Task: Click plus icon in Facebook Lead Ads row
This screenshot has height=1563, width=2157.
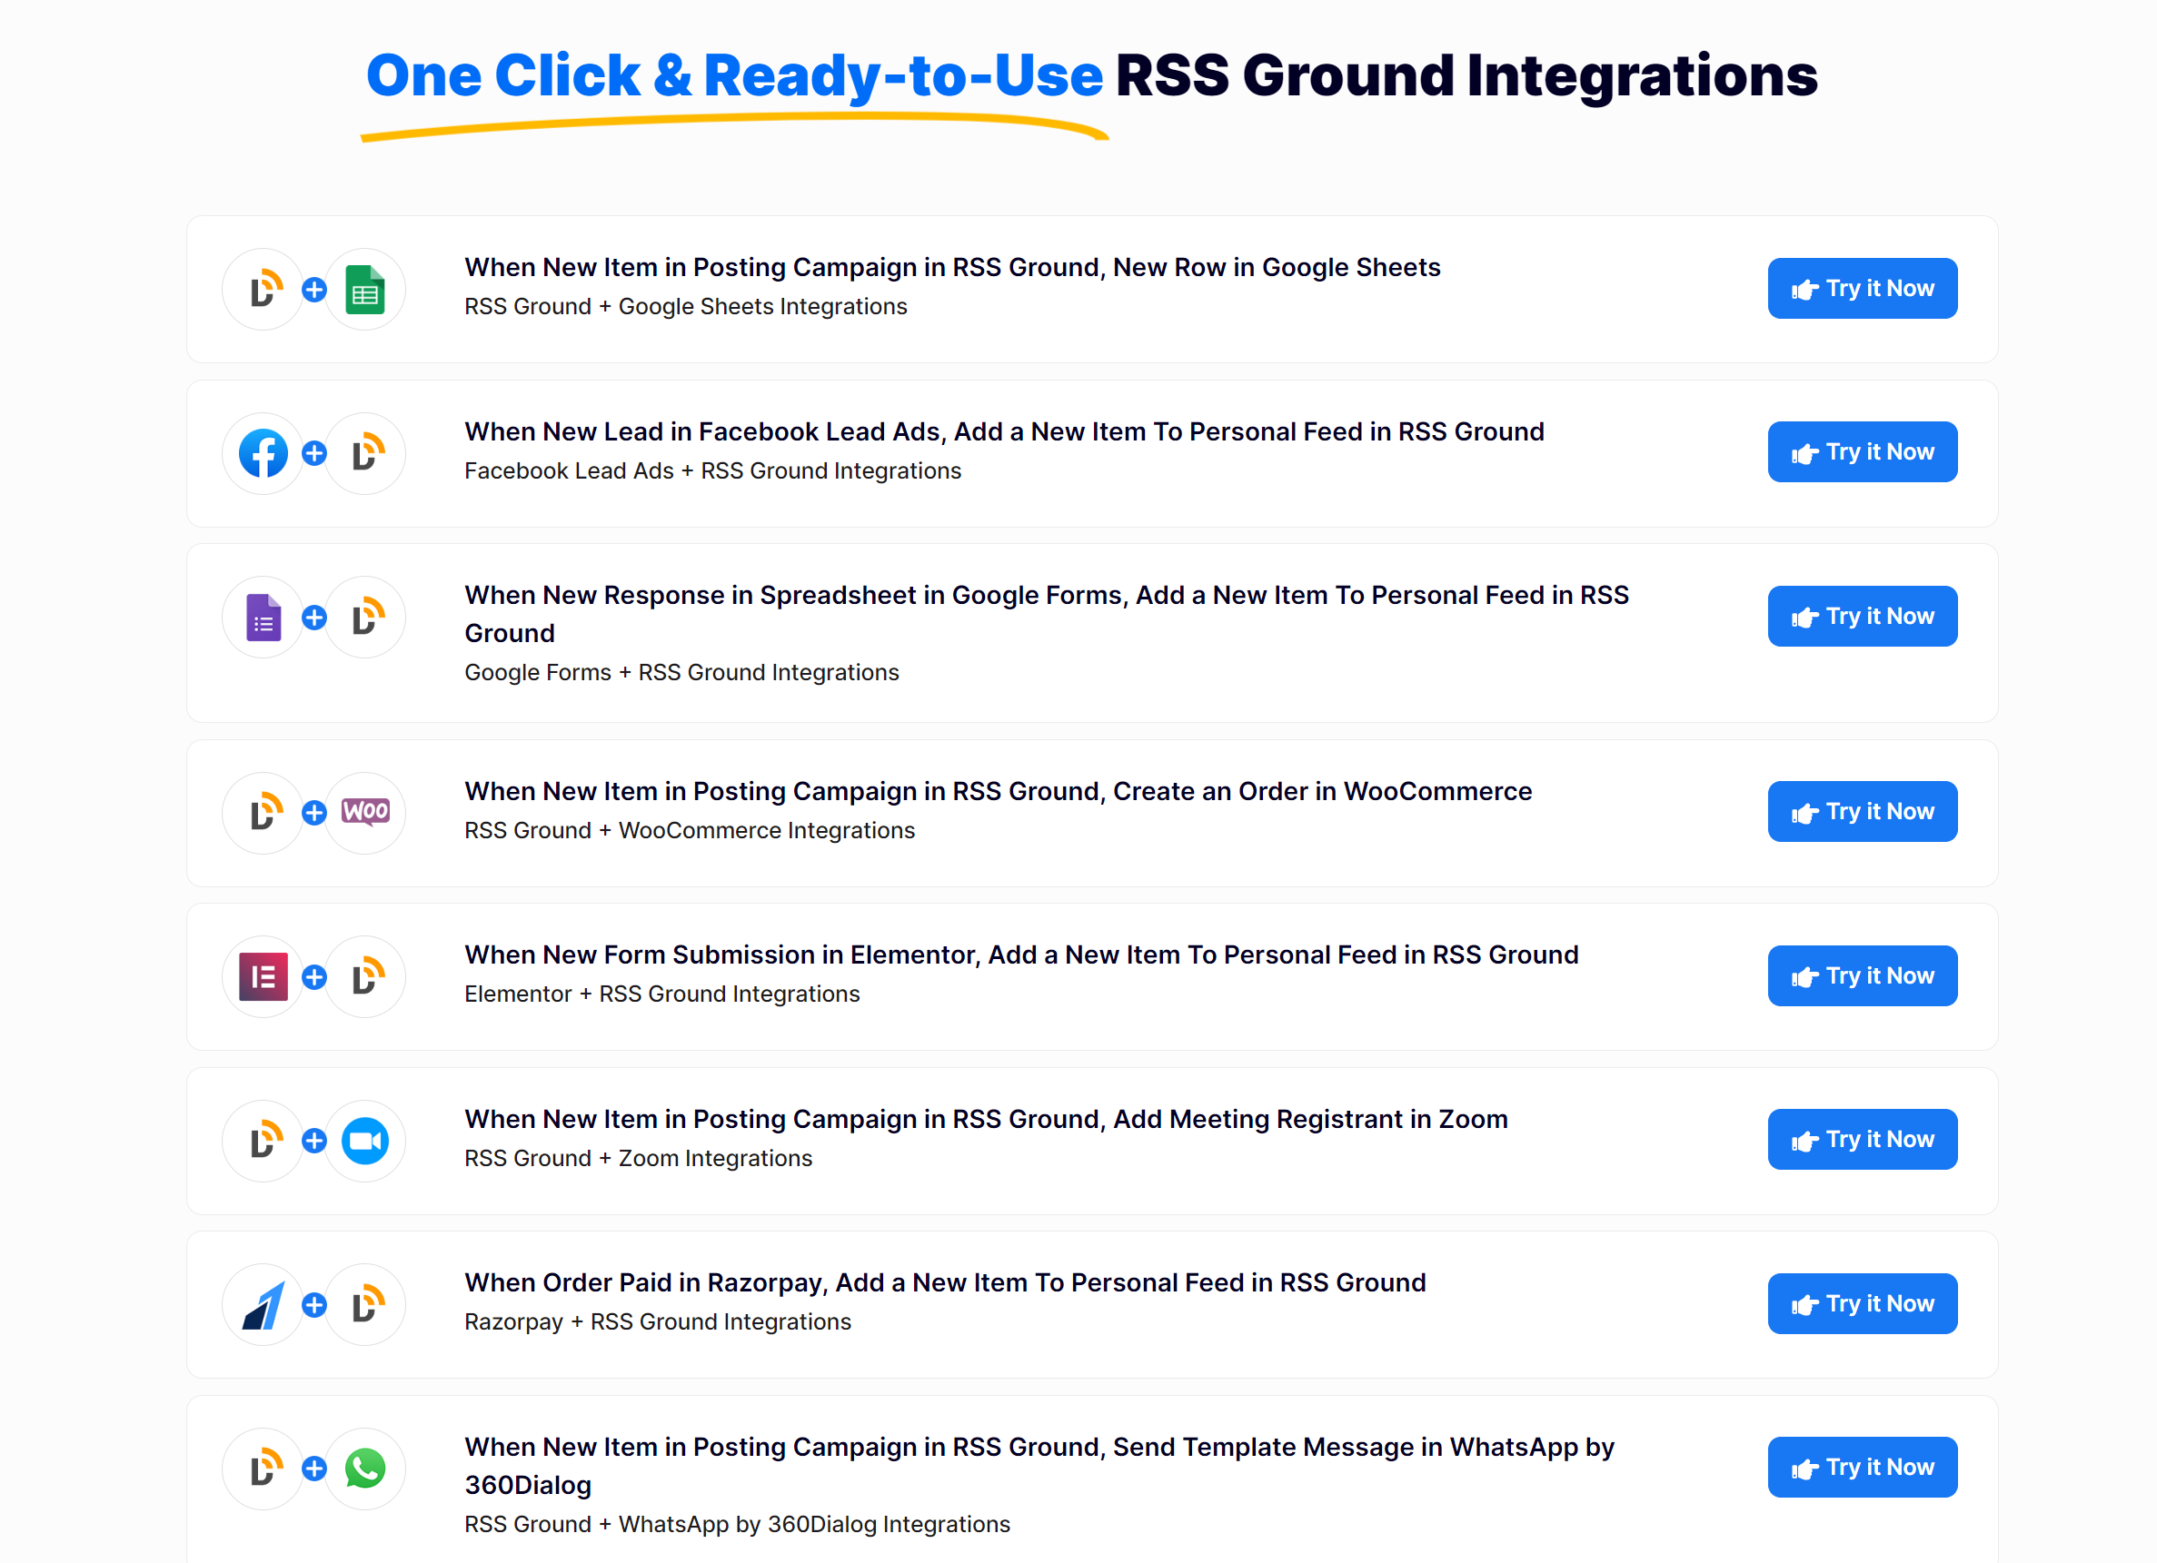Action: click(x=314, y=453)
